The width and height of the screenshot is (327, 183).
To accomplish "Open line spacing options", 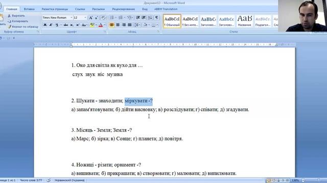I will [x=137, y=25].
